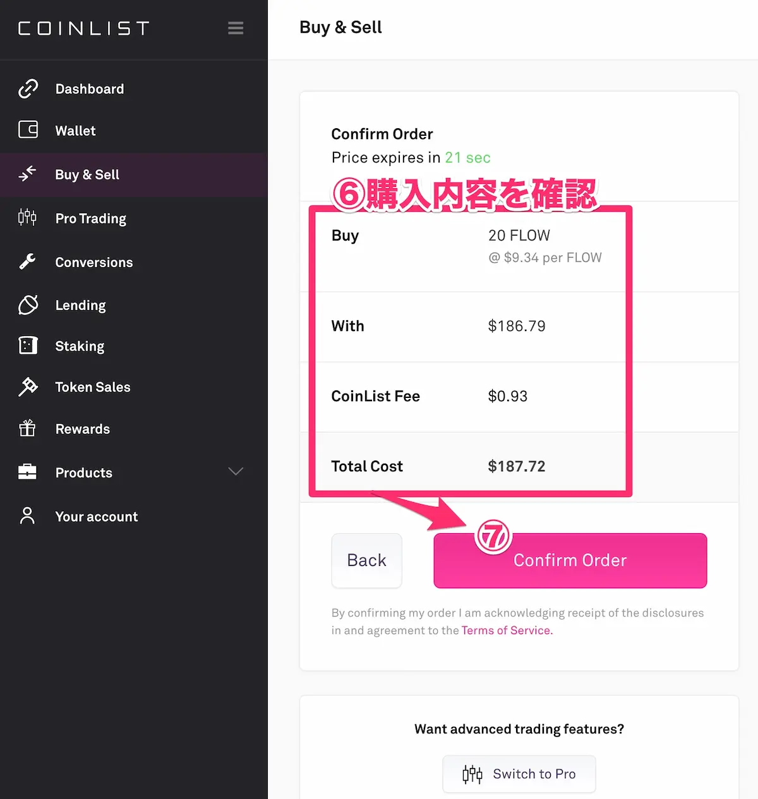Screen dimensions: 758x799
Task: Click the Lending icon in sidebar
Action: pyautogui.click(x=28, y=305)
